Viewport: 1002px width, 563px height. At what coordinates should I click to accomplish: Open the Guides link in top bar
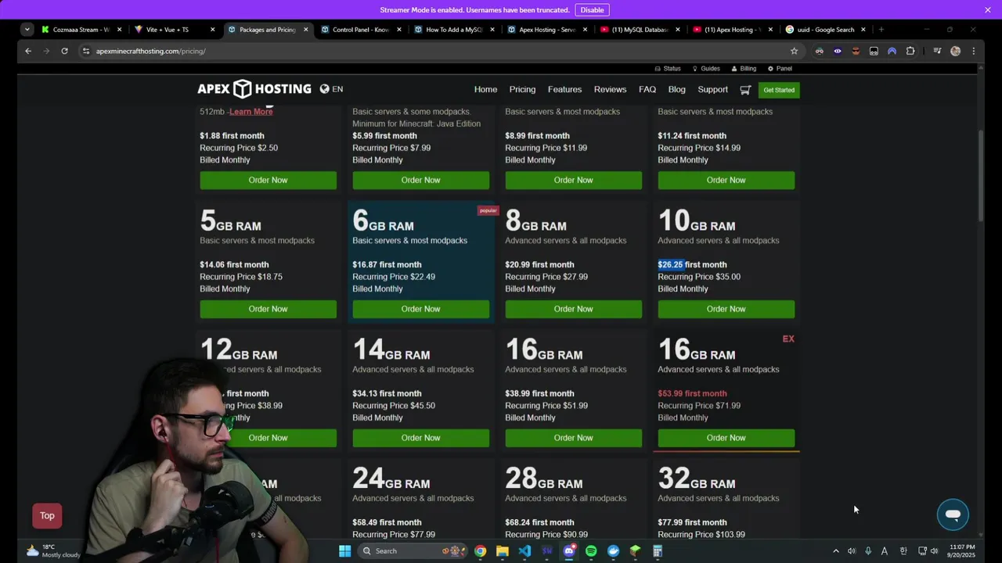(x=705, y=69)
